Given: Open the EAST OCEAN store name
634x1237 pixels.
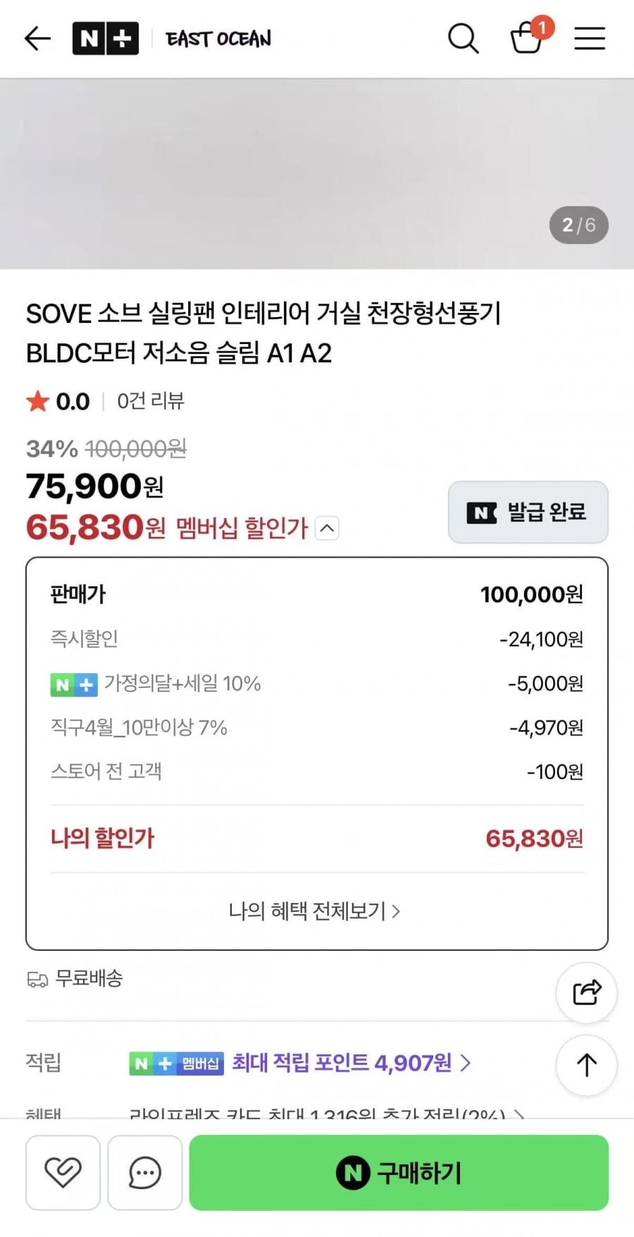Looking at the screenshot, I should [218, 38].
